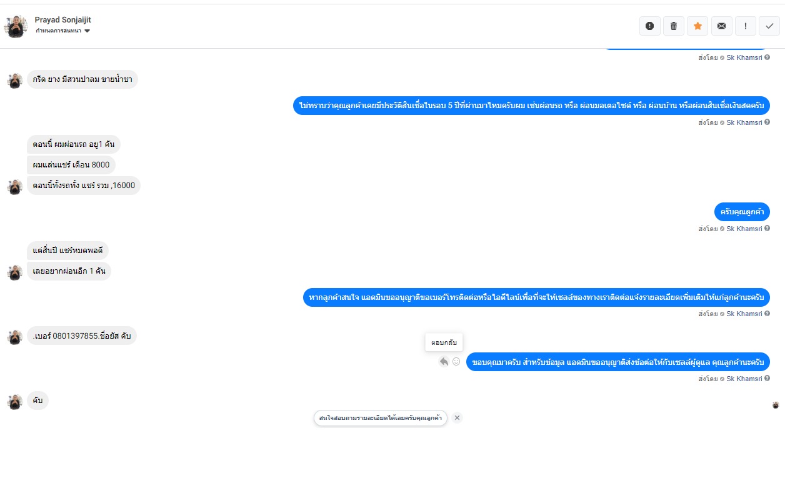
Task: Click Sk Khamsri link under the หากลูกค้าสนใจ message
Action: 744,314
